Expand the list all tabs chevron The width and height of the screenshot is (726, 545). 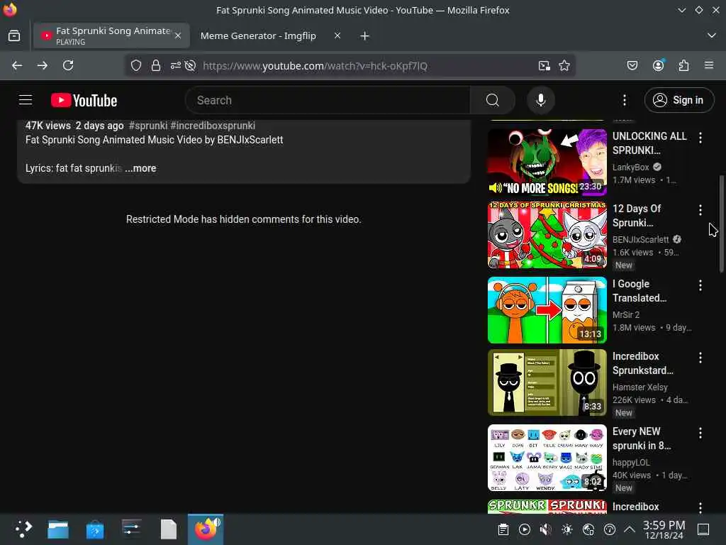(712, 35)
